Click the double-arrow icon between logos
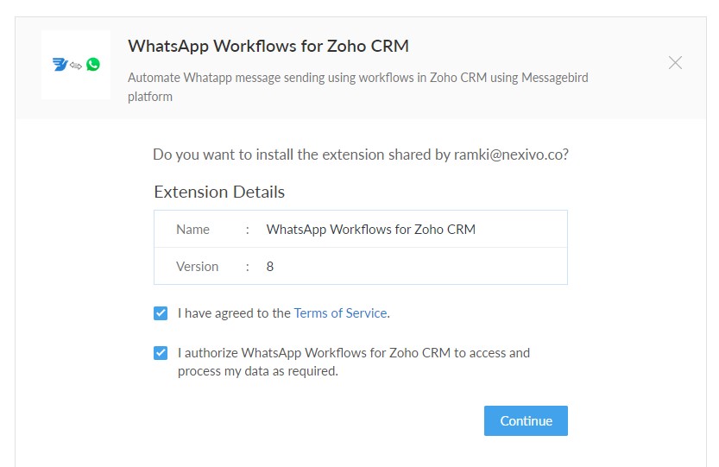Screen dimensions: 719x467 point(76,66)
